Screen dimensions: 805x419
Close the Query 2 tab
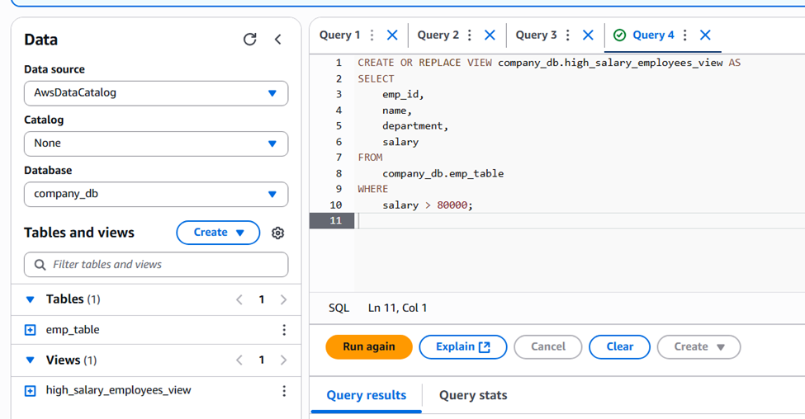[490, 35]
